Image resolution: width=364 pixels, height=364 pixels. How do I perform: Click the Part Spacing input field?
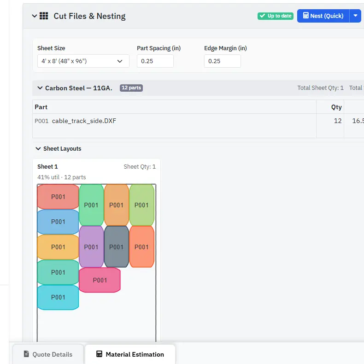[x=155, y=61]
